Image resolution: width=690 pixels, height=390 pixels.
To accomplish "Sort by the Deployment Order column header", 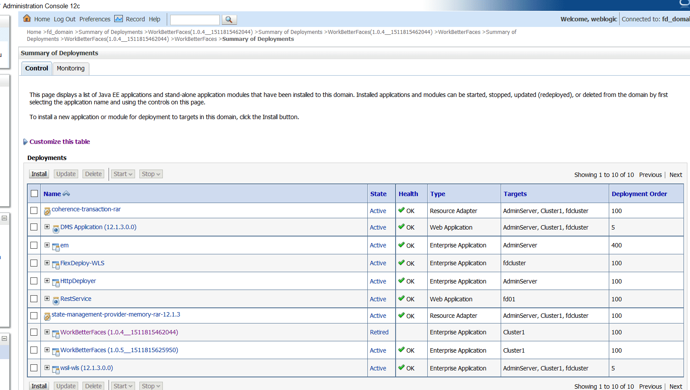I will pyautogui.click(x=639, y=194).
